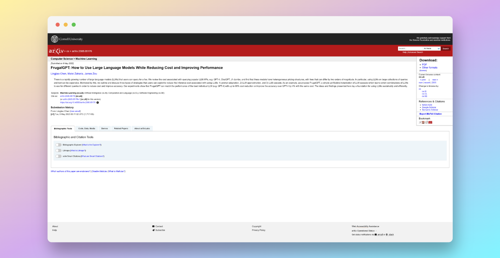Bookmark with the Mendeley icon

423,122
